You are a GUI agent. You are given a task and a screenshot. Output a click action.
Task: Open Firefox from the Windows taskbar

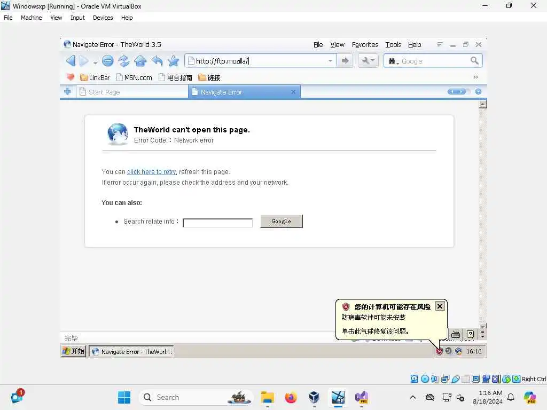[x=291, y=397]
